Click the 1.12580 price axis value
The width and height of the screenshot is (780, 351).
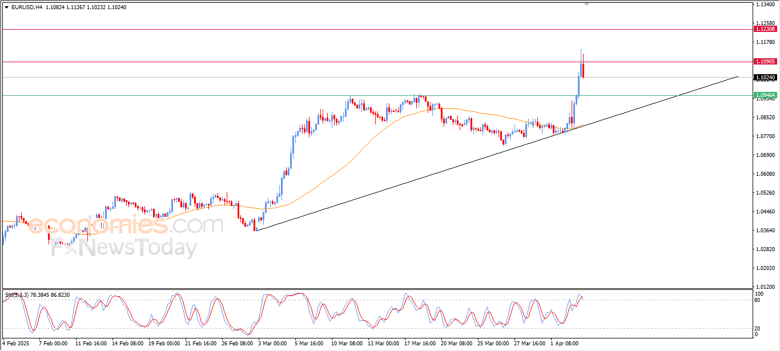765,23
